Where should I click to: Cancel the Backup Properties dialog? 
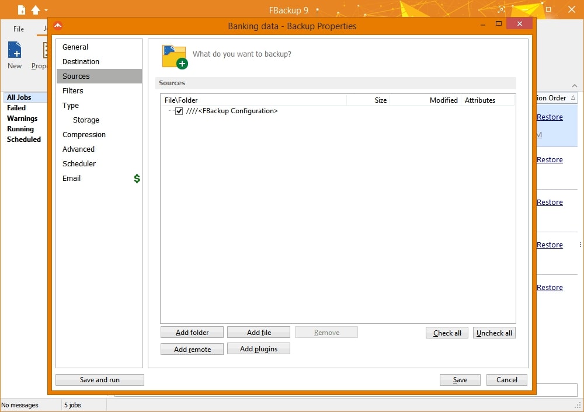pos(506,380)
